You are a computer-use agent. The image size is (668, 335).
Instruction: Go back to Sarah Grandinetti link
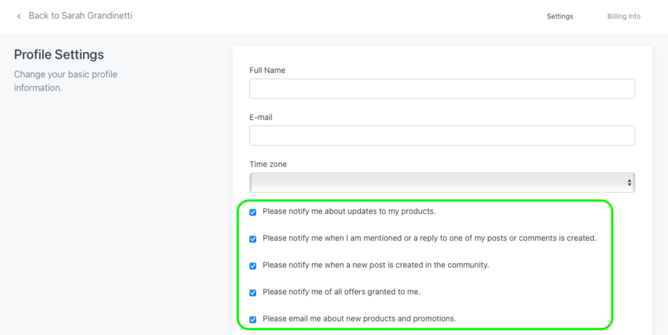(80, 16)
